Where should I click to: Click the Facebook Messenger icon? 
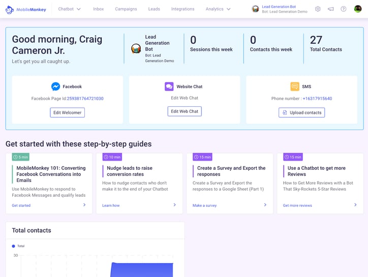pos(55,86)
